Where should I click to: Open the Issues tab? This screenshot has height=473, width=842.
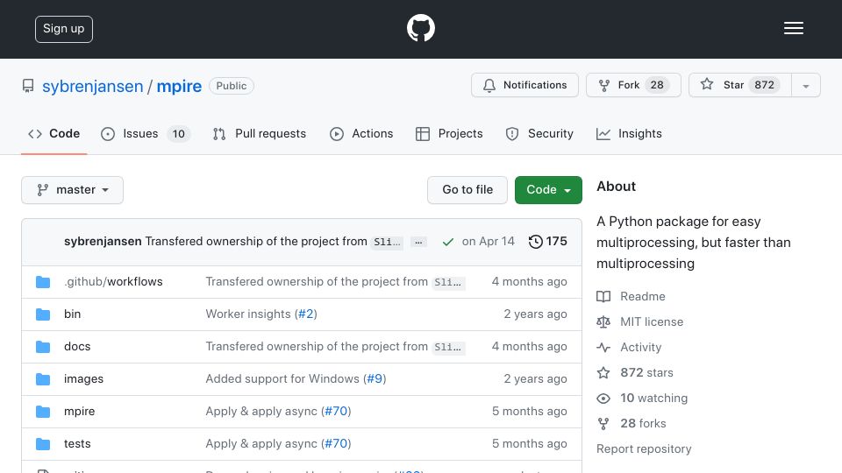(x=145, y=133)
